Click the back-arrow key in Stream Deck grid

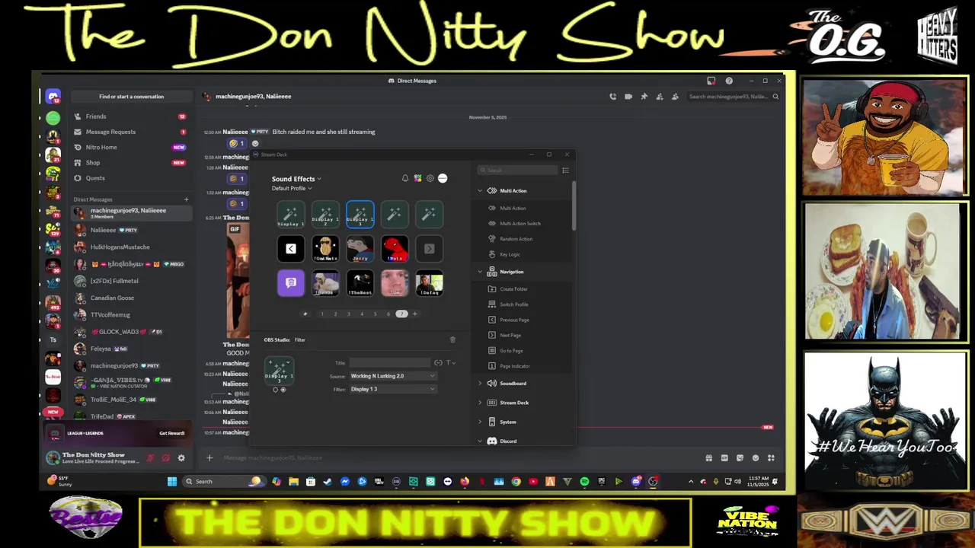click(290, 249)
